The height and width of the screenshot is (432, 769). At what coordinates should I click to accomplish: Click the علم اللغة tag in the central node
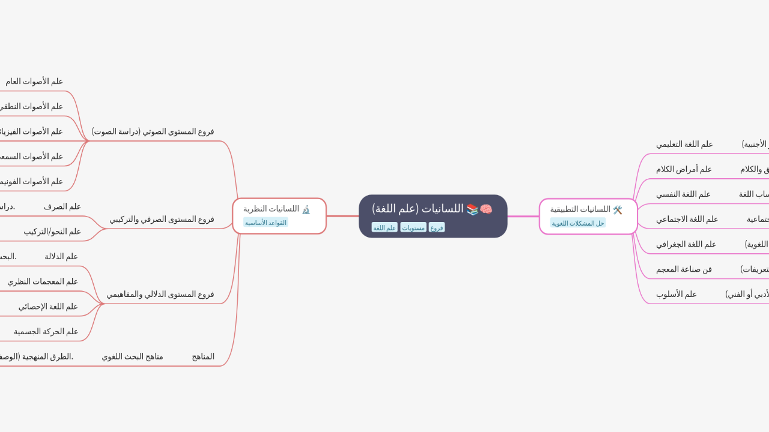click(384, 227)
